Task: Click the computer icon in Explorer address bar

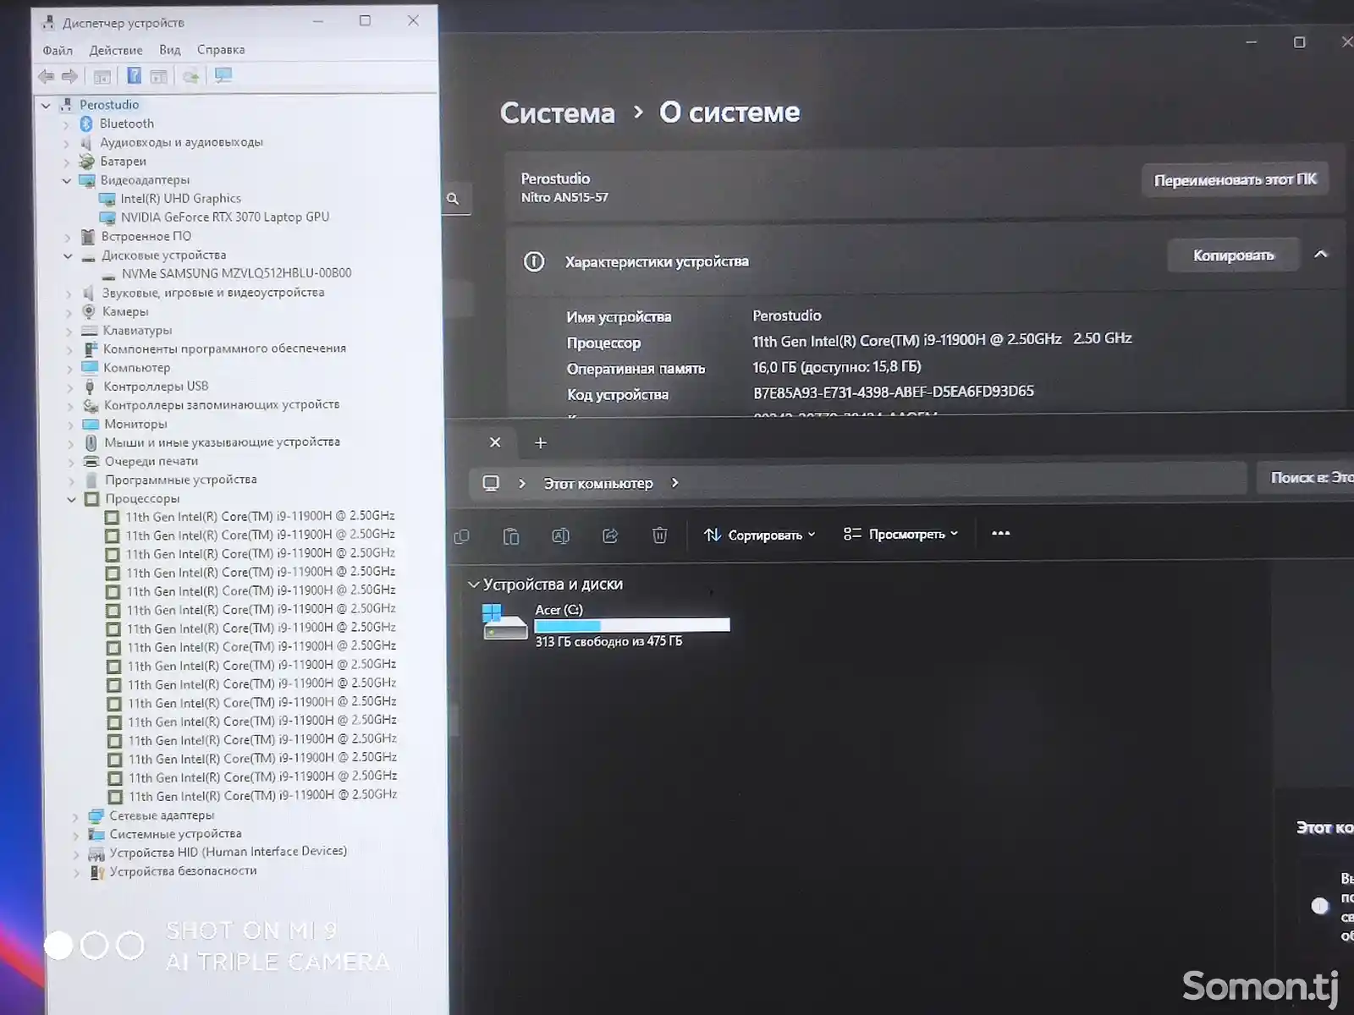Action: coord(491,483)
